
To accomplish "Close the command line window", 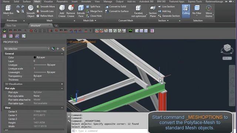I will tap(69, 117).
